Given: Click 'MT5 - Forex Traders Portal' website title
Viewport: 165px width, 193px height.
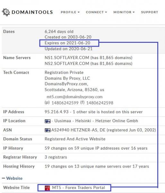Looking at the screenshot, I should point(79,188).
